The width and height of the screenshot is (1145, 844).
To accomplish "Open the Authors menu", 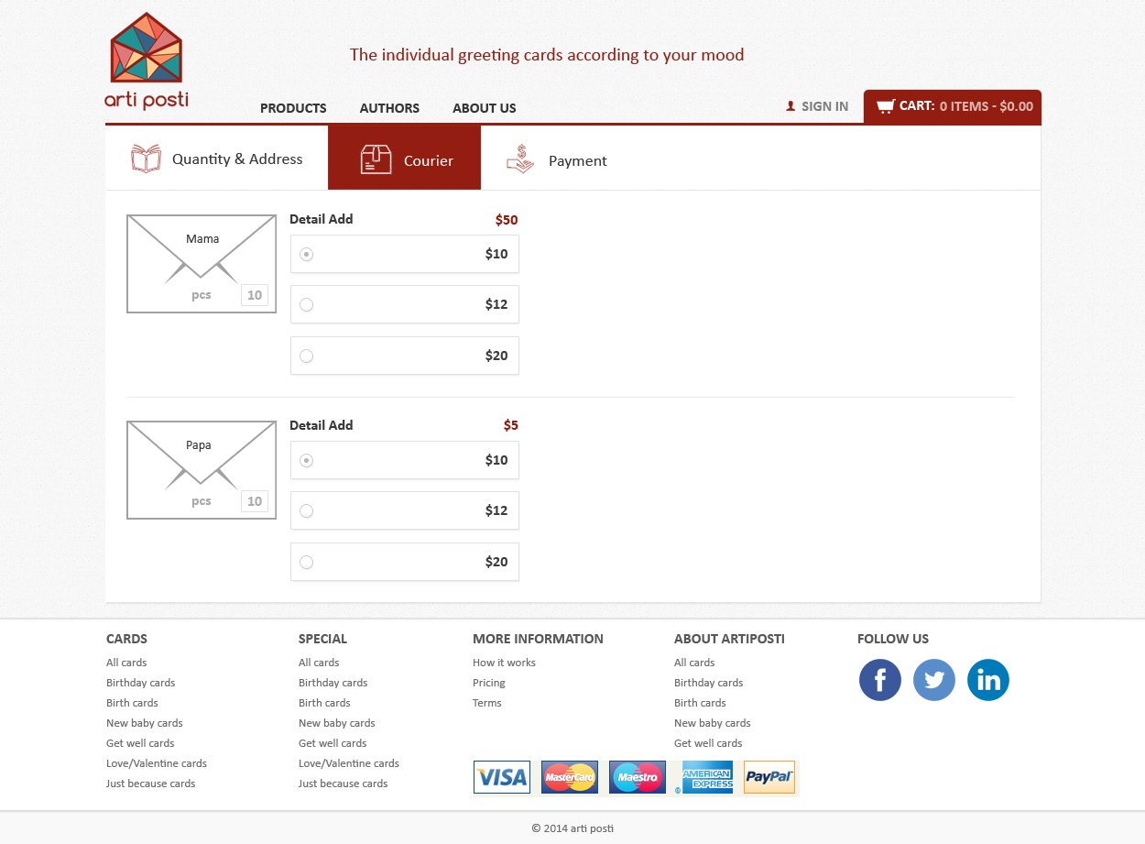I will tap(389, 108).
